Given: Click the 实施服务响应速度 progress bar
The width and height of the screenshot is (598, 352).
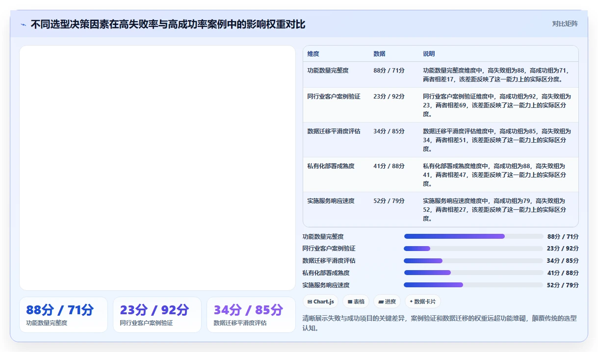Looking at the screenshot, I should click(x=473, y=285).
